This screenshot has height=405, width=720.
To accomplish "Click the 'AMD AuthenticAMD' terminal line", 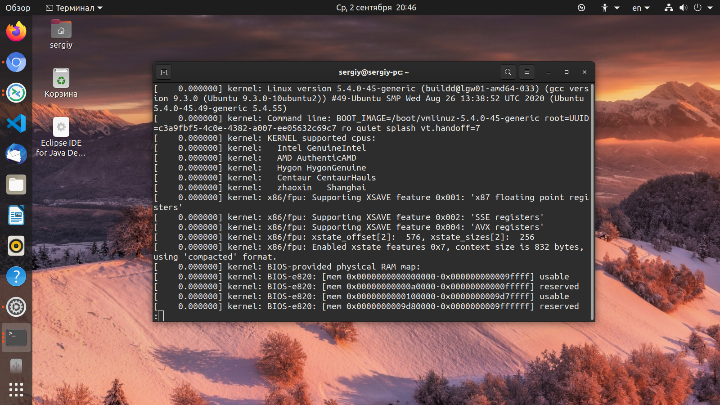I will point(255,158).
